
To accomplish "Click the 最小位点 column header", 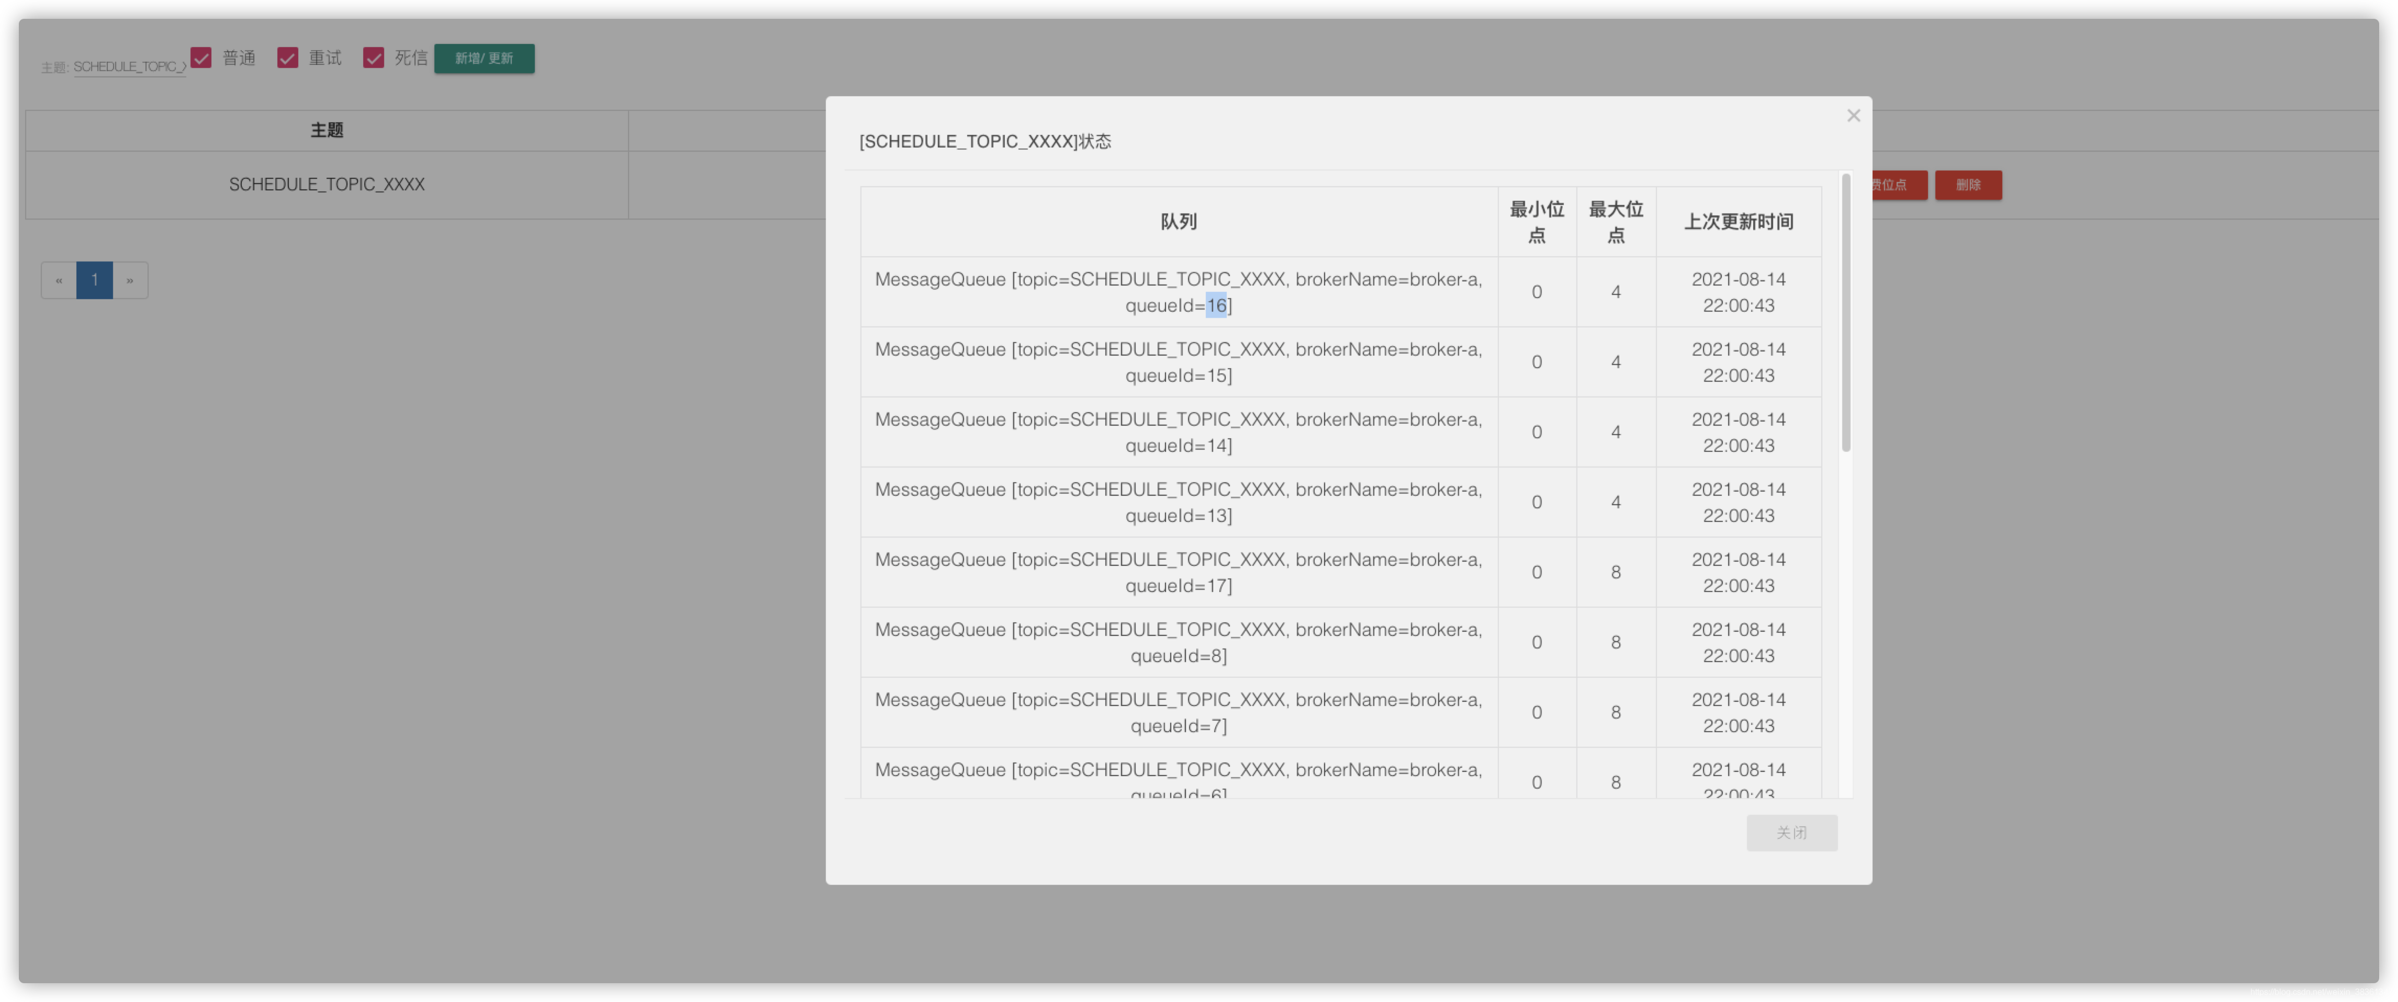I will click(1536, 221).
